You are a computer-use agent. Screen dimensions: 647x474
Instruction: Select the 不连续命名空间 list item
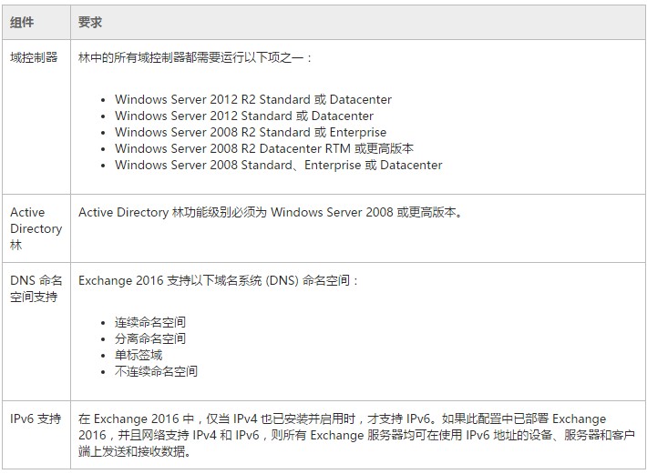(x=156, y=371)
